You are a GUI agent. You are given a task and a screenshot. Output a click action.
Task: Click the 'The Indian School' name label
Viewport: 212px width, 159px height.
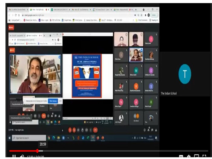point(169,93)
